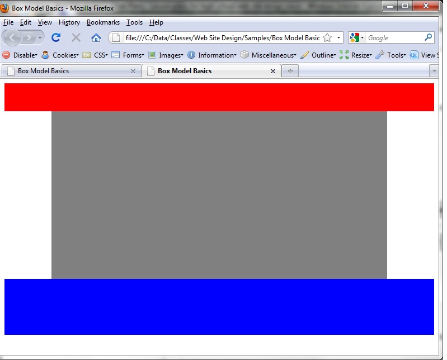The image size is (447, 360).
Task: Open the Help menu
Action: pyautogui.click(x=156, y=22)
